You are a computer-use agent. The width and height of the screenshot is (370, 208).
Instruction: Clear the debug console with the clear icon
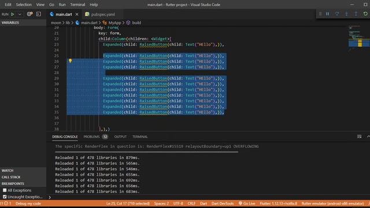[x=359, y=136]
